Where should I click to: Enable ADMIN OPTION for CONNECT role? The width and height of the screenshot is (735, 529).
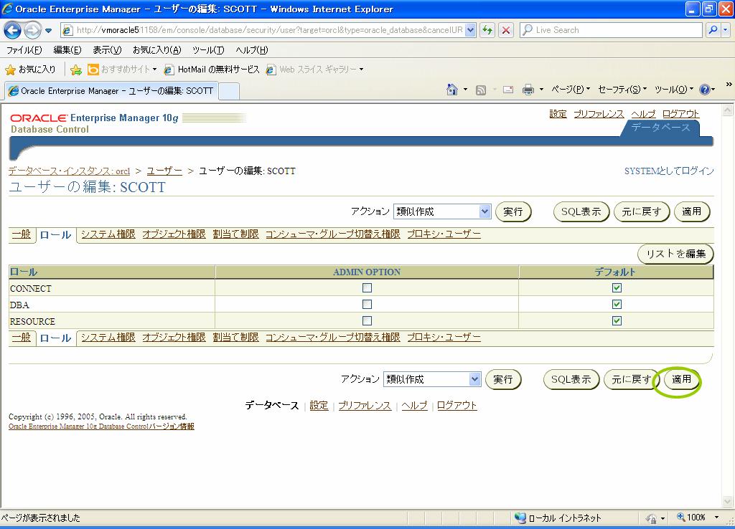pyautogui.click(x=367, y=288)
